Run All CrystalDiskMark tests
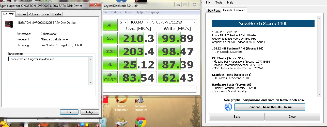The image size is (327, 127). pos(110,25)
